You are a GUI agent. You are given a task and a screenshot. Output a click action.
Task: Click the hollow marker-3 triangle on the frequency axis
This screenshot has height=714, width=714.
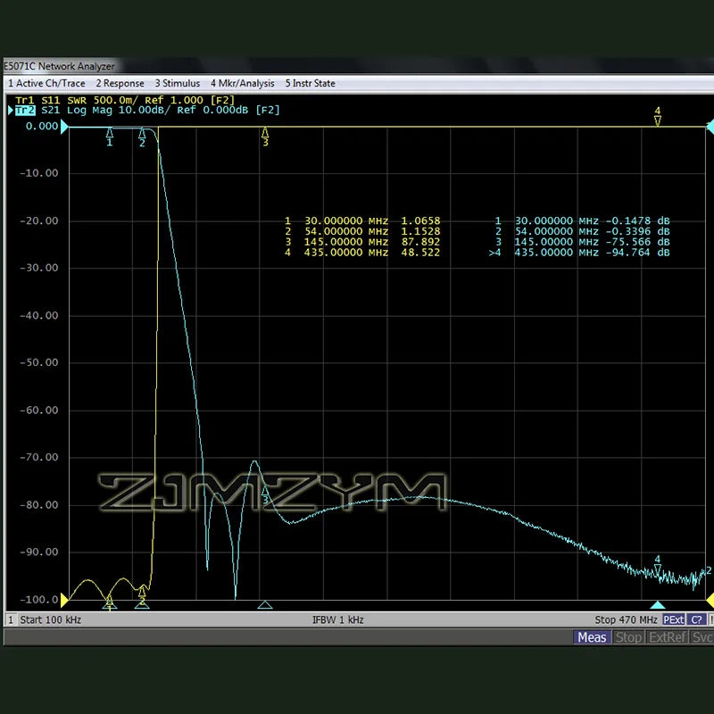pyautogui.click(x=265, y=605)
